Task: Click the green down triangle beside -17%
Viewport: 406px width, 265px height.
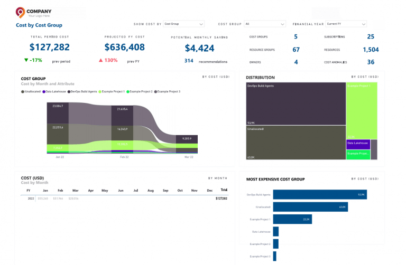Action: tap(26, 60)
